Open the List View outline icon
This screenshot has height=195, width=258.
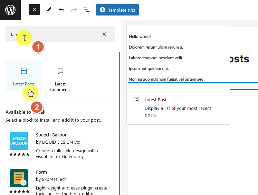point(86,10)
